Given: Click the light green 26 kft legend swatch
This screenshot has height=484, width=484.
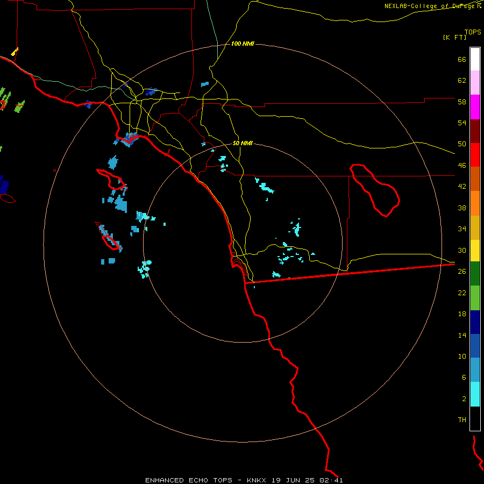Looking at the screenshot, I should [475, 298].
